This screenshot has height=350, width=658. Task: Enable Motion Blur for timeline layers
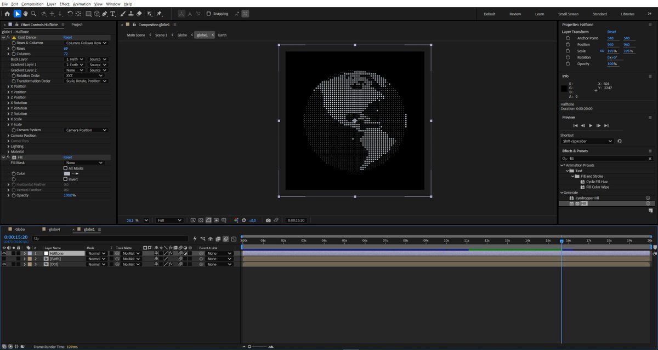coord(225,238)
